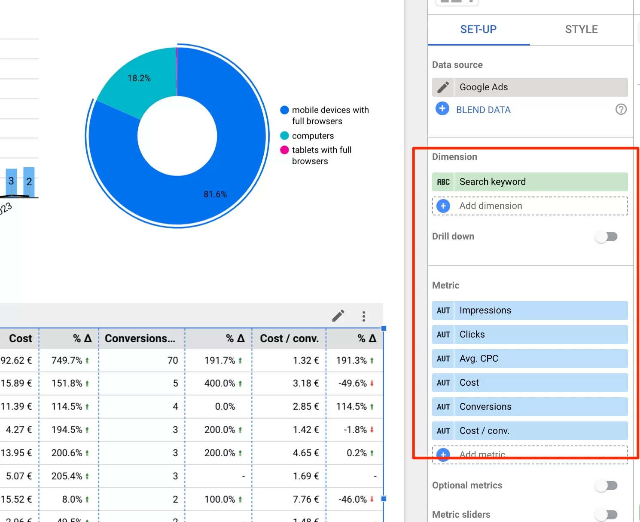
Task: Click the 2.85 € cost per conversion cell
Action: coord(289,406)
